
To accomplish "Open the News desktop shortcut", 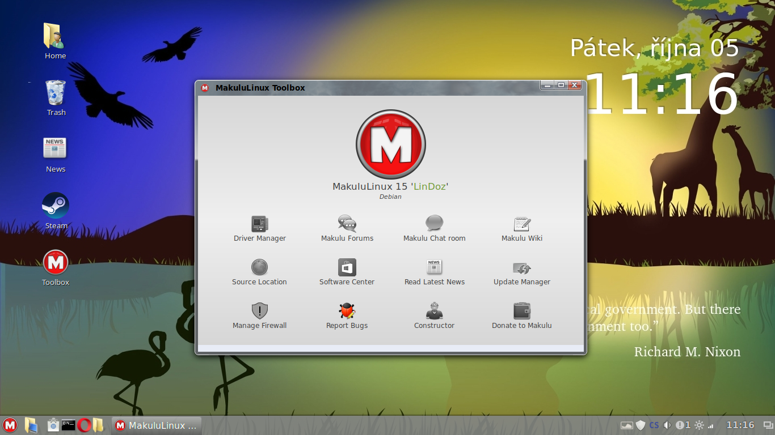I will [x=56, y=155].
